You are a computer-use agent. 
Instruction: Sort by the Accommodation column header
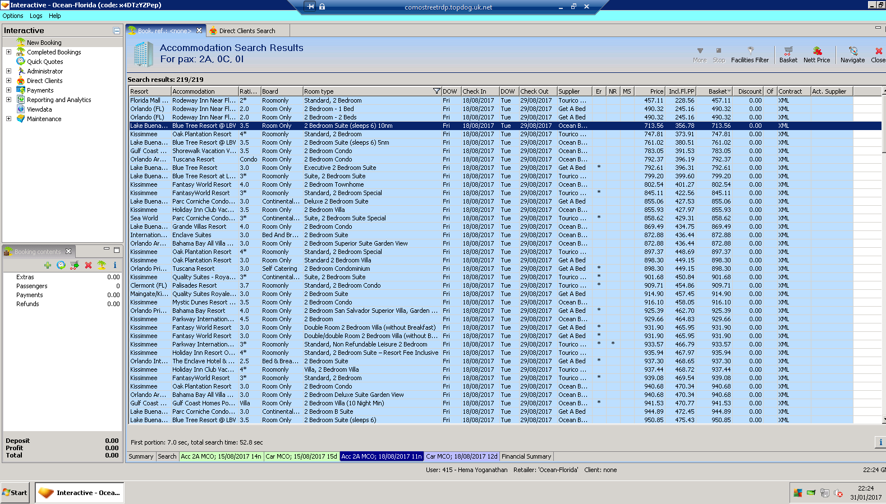204,91
